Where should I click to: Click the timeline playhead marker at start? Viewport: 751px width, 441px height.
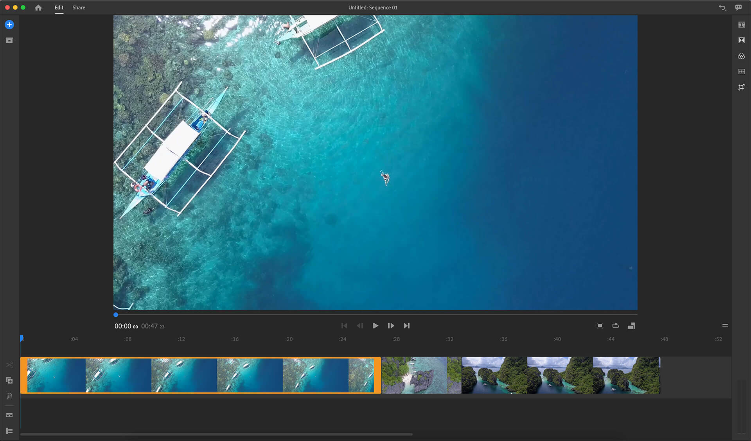tap(22, 338)
